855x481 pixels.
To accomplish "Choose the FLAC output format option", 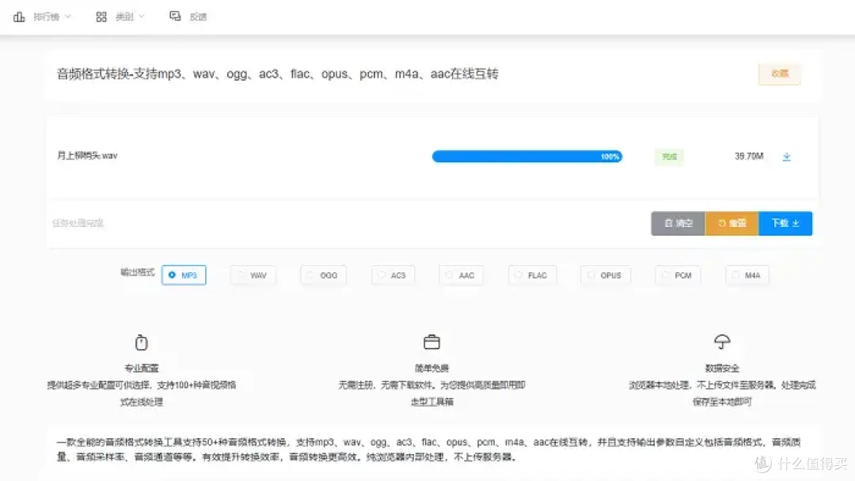I will click(x=532, y=275).
